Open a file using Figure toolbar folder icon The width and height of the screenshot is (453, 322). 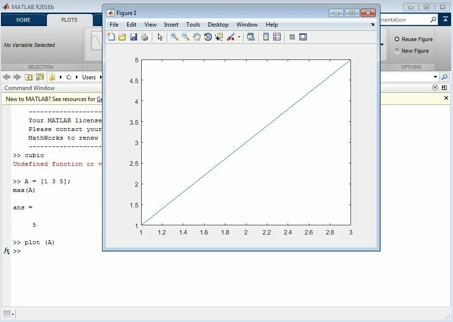(x=122, y=37)
